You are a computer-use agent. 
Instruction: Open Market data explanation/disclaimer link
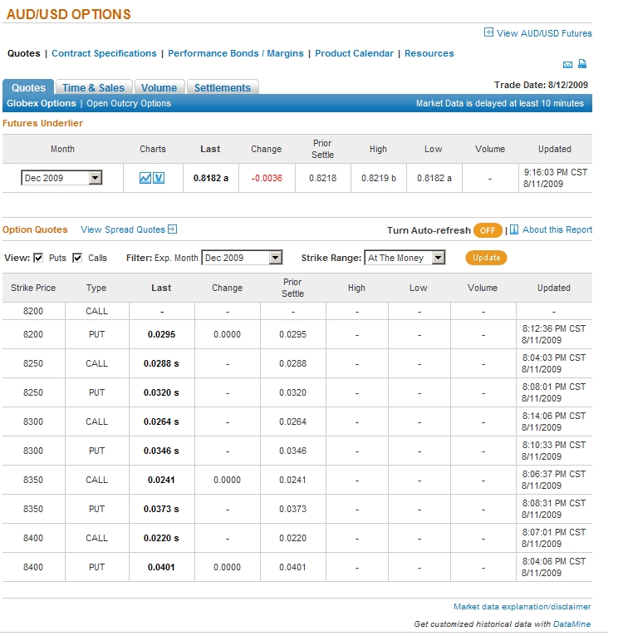(x=522, y=607)
